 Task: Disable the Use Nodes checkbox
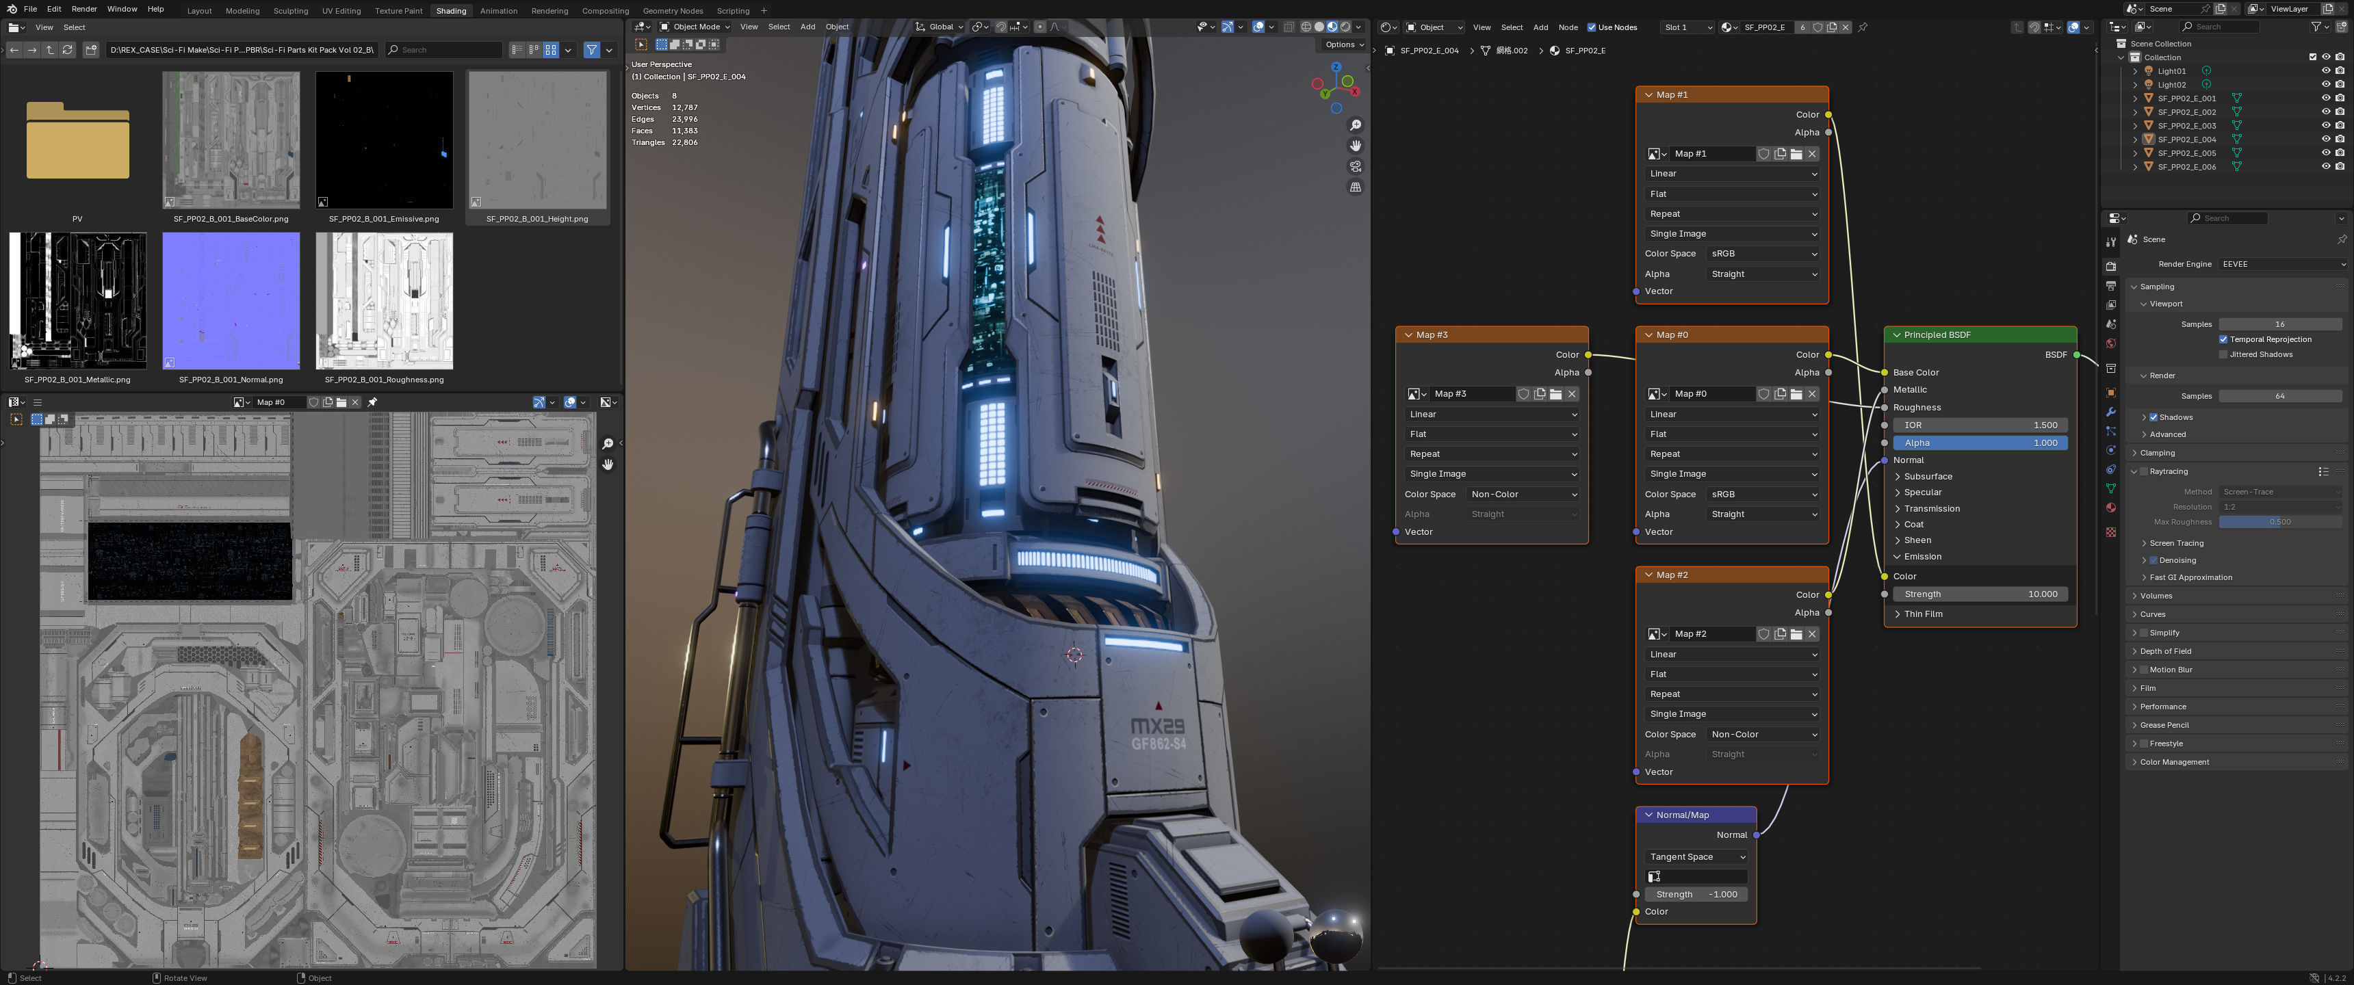[x=1591, y=27]
